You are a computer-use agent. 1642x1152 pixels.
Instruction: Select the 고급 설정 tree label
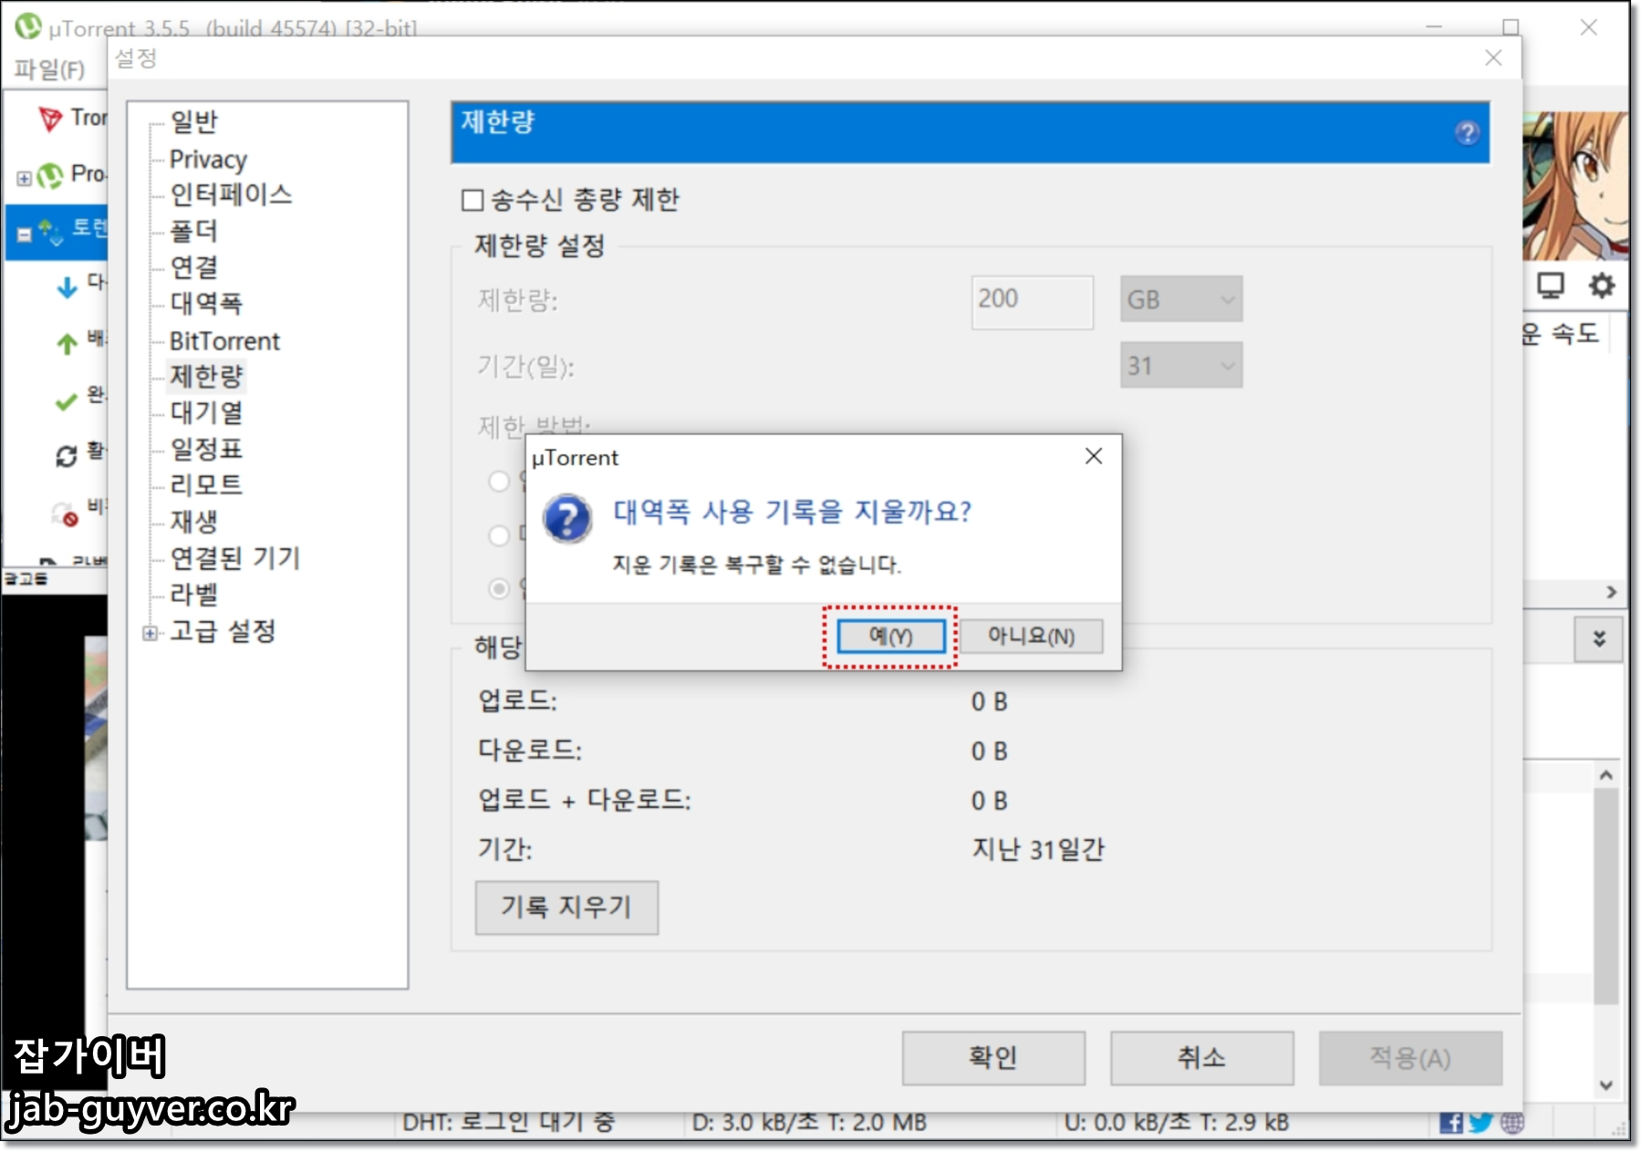[x=223, y=630]
